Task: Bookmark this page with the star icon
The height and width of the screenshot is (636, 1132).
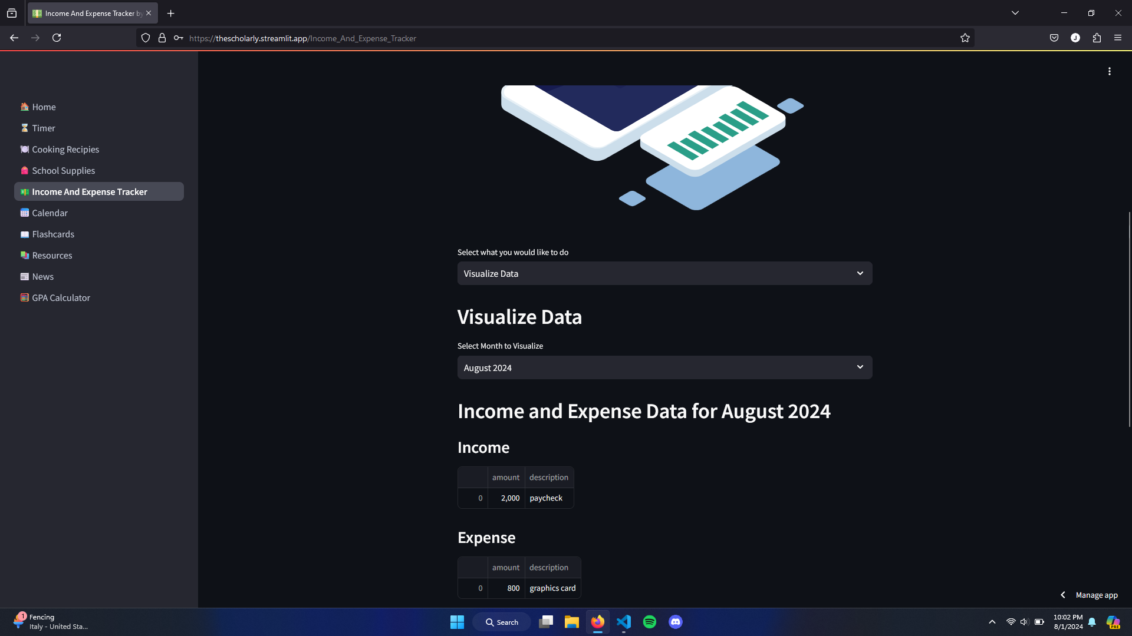Action: coord(965,38)
